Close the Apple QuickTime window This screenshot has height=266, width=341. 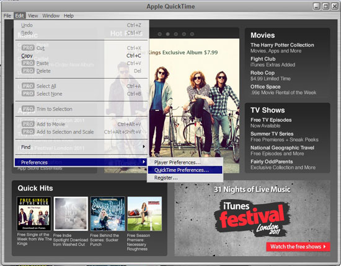click(x=334, y=6)
